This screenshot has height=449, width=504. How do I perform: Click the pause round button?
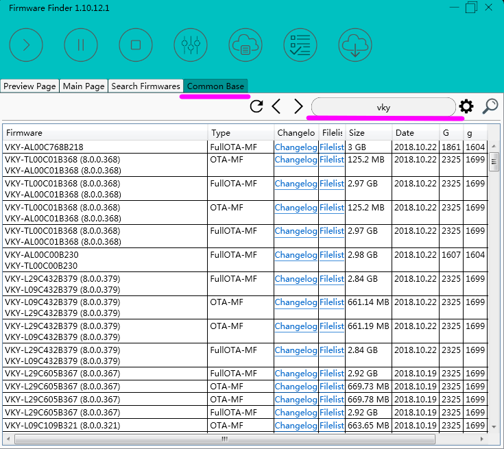(81, 45)
